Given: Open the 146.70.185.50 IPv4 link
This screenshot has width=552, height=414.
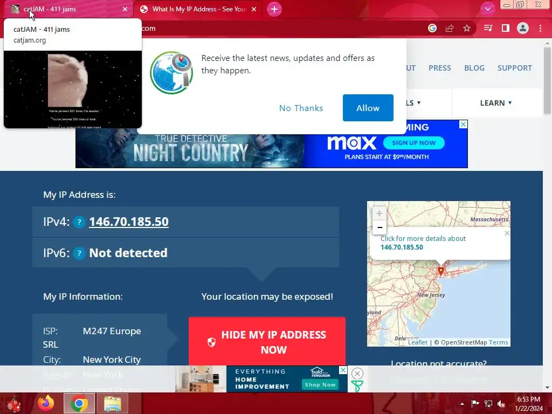Looking at the screenshot, I should coord(129,222).
